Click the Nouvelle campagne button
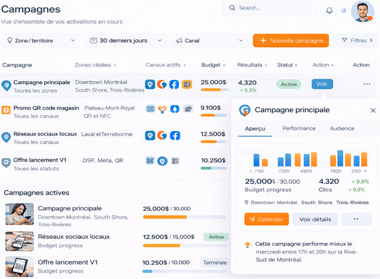Viewport: 380px width, 279px height. (291, 40)
